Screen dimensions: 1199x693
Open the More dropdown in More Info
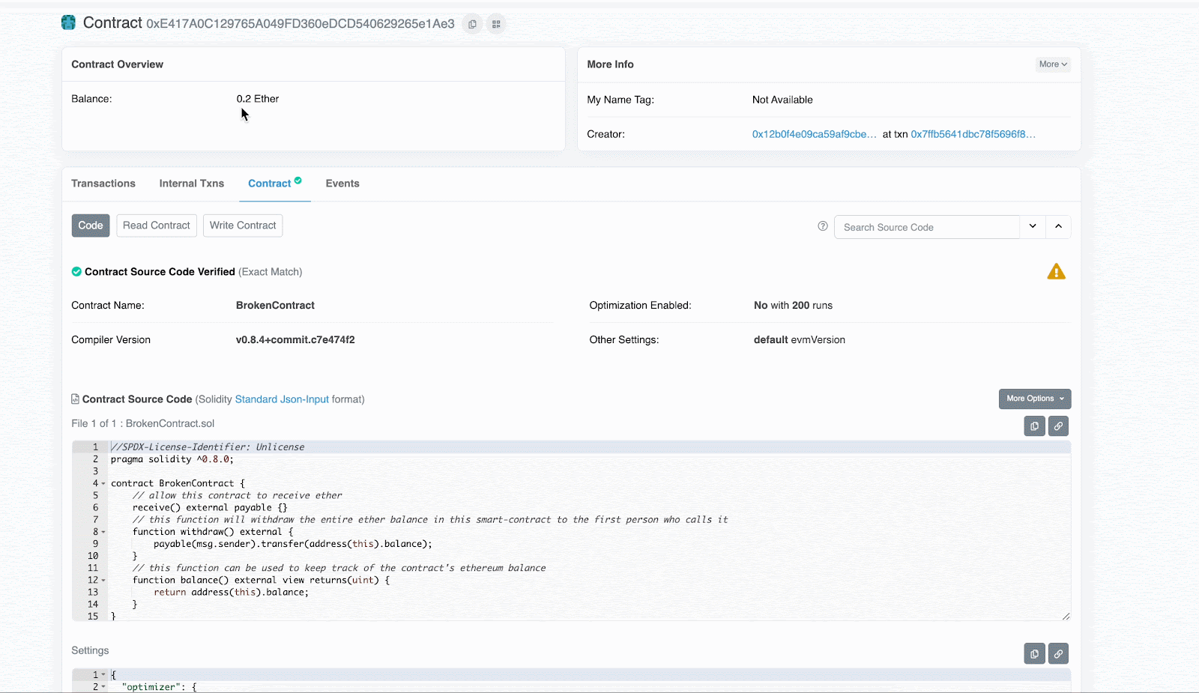pos(1052,64)
